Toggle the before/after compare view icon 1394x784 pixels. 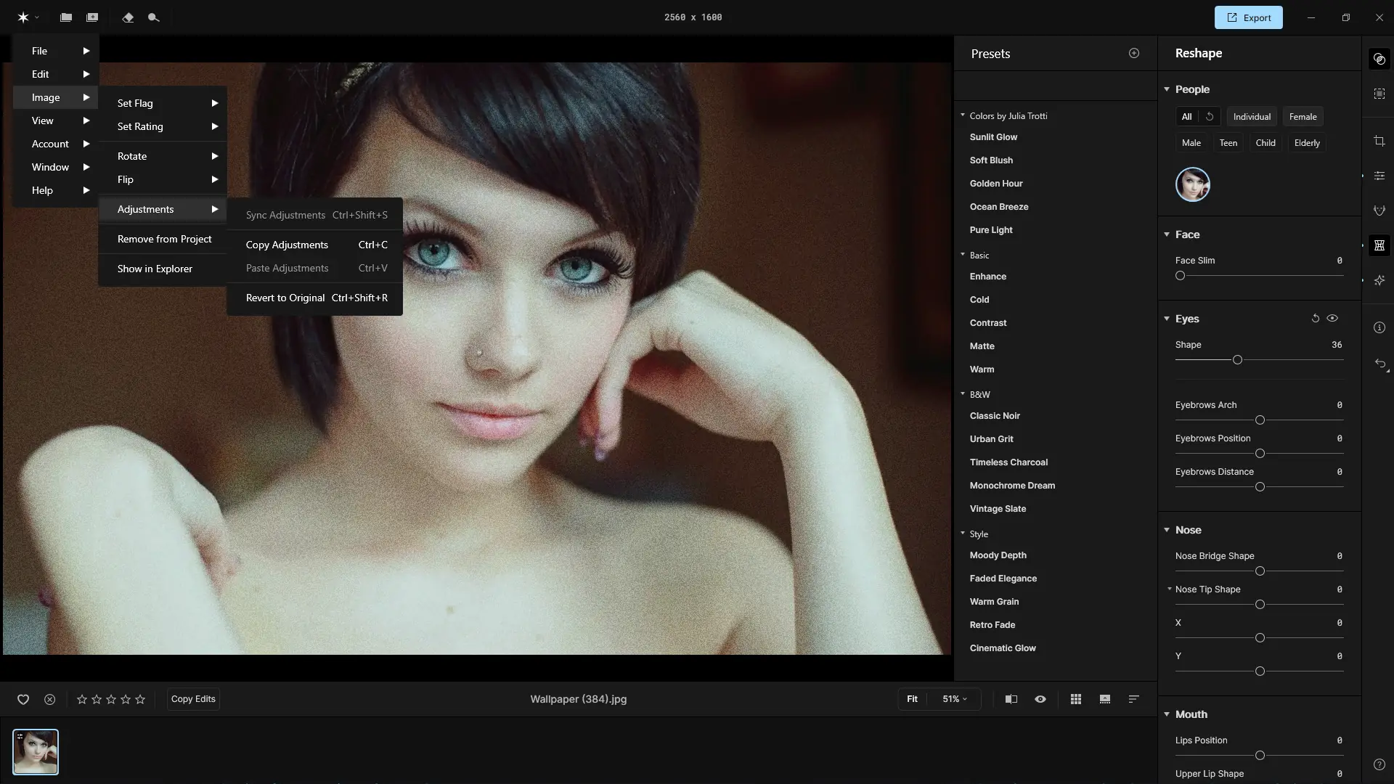1011,699
